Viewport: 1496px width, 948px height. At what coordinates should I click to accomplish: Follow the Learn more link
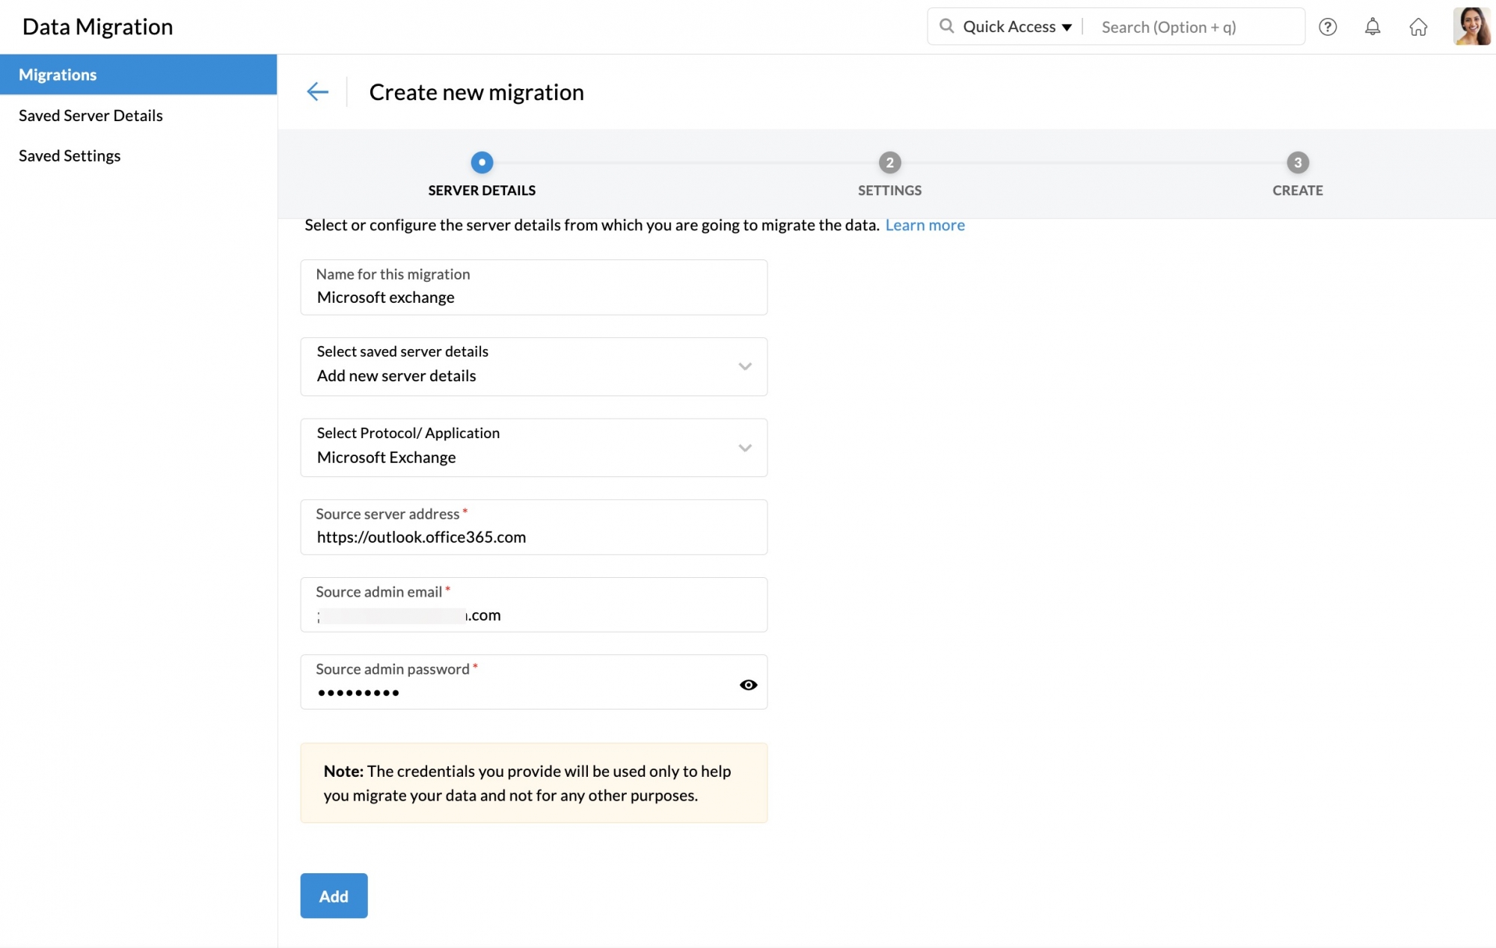925,225
